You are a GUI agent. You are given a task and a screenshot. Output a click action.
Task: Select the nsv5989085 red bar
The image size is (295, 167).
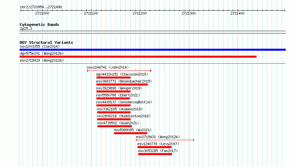click(131, 133)
